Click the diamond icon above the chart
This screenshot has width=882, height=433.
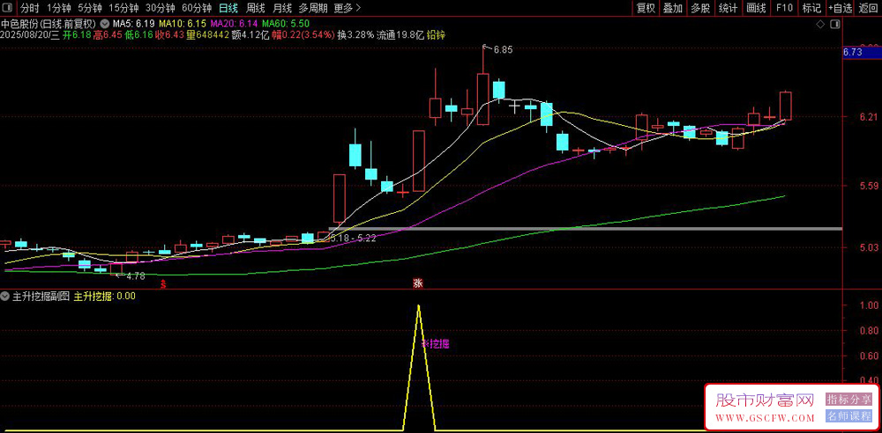pyautogui.click(x=820, y=24)
